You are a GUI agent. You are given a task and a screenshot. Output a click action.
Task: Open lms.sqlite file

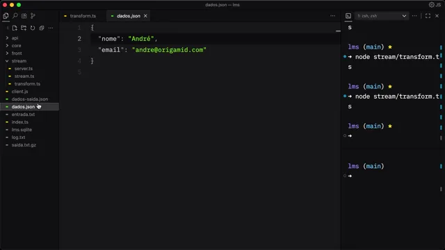pyautogui.click(x=22, y=130)
